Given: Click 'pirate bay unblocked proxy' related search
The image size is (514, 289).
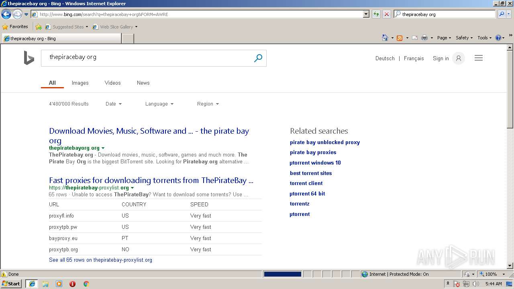Looking at the screenshot, I should (x=325, y=142).
